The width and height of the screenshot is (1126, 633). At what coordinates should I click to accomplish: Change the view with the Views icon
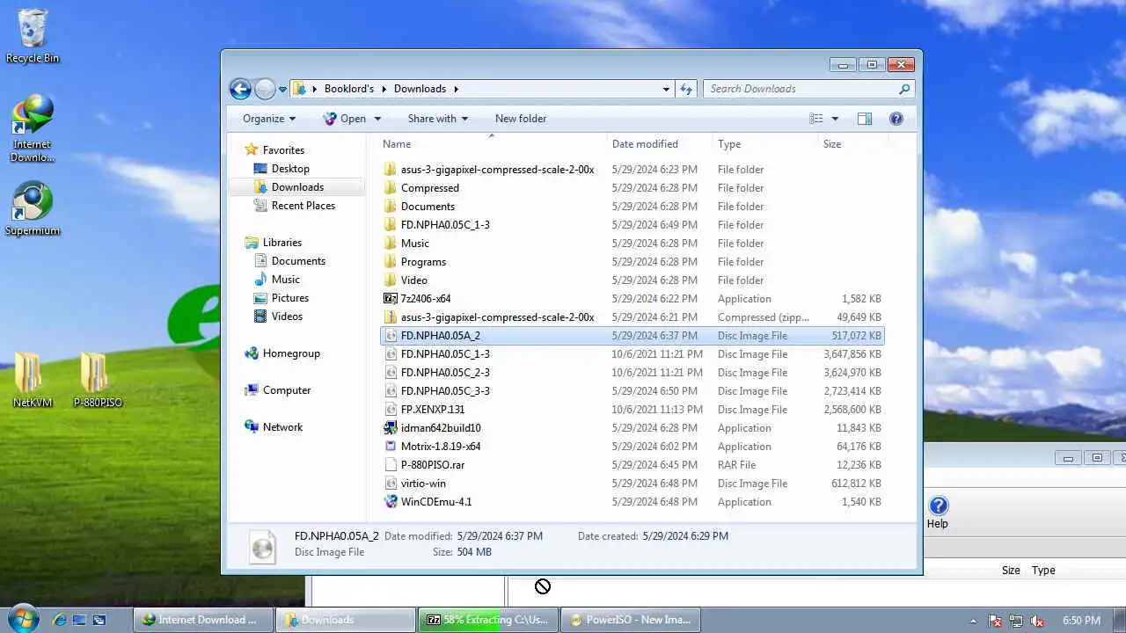tap(816, 119)
